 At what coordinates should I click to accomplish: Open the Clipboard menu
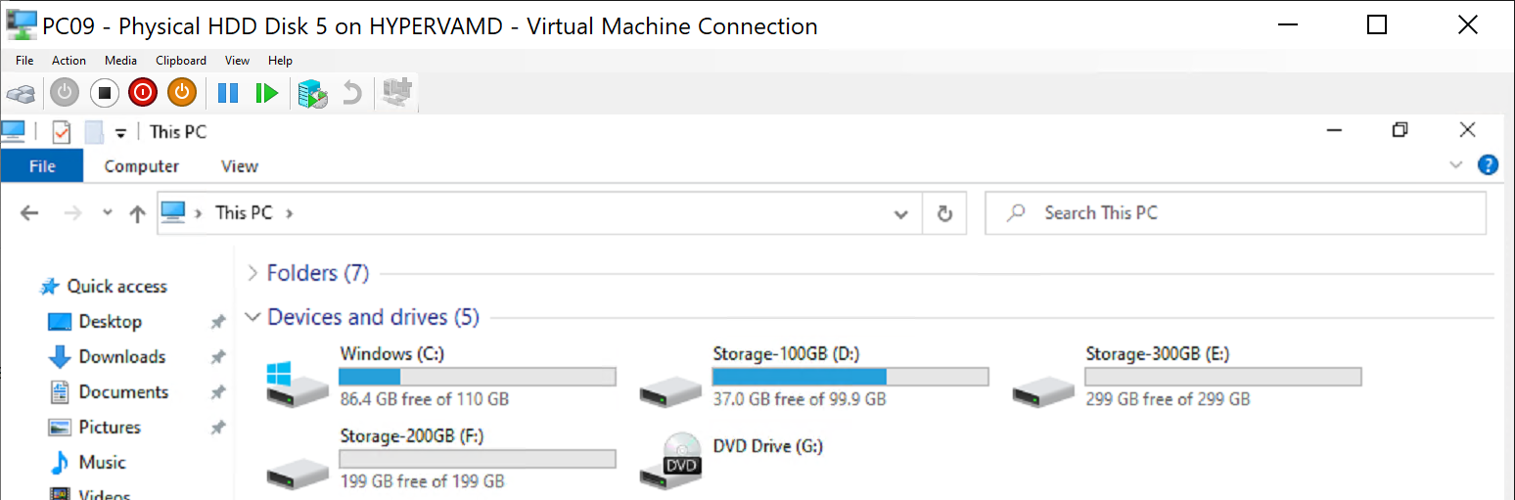tap(181, 61)
